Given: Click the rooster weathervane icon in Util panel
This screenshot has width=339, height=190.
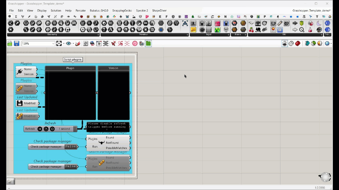Looking at the screenshot, I should tap(258, 30).
